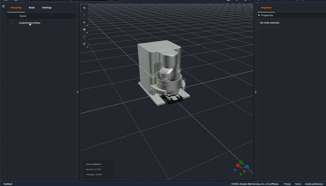Open the Settings tab

coord(47,8)
